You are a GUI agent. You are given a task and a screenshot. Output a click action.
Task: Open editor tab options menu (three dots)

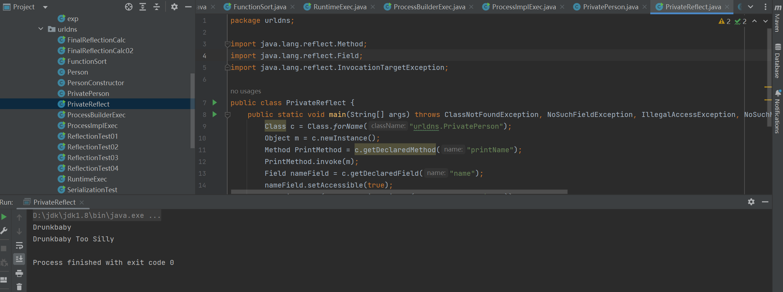pos(765,7)
